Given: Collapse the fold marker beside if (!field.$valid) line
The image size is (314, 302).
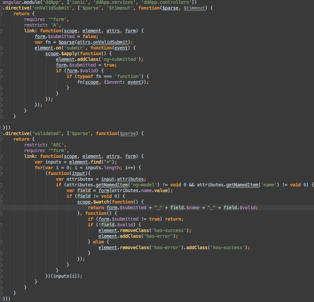Looking at the screenshot, I should 1,225.
